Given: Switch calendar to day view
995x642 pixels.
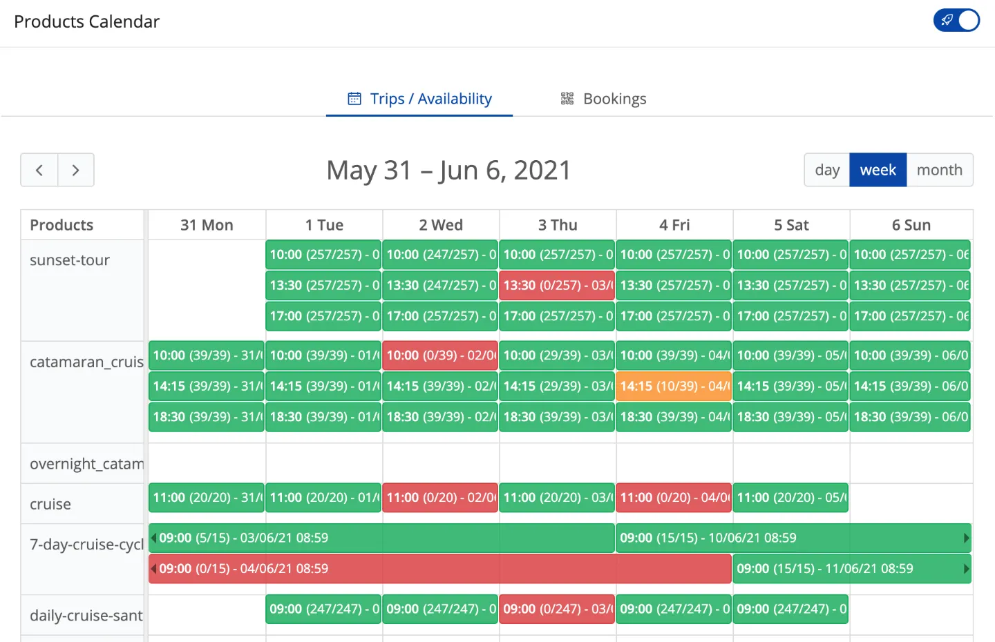Looking at the screenshot, I should (x=827, y=170).
